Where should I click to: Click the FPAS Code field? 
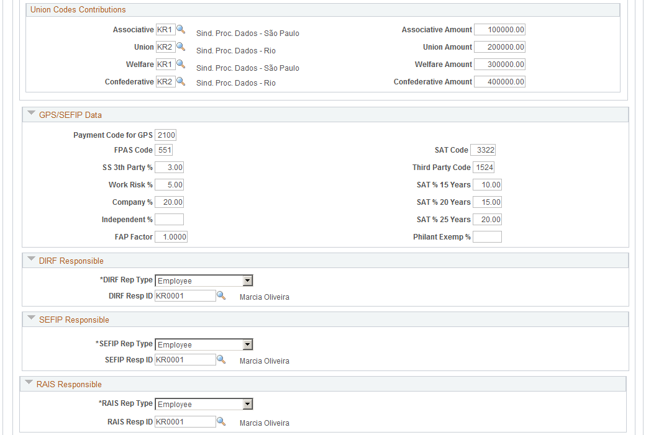point(163,150)
